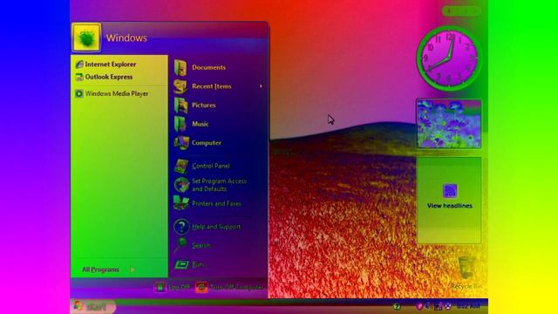Image resolution: width=558 pixels, height=314 pixels.
Task: Click the Recent Items label text
Action: point(211,86)
